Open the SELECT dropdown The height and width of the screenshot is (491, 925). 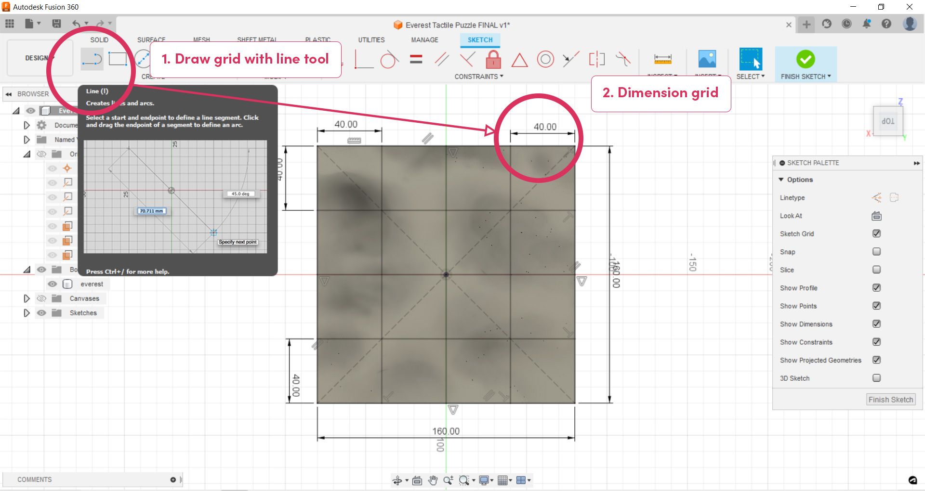point(751,77)
